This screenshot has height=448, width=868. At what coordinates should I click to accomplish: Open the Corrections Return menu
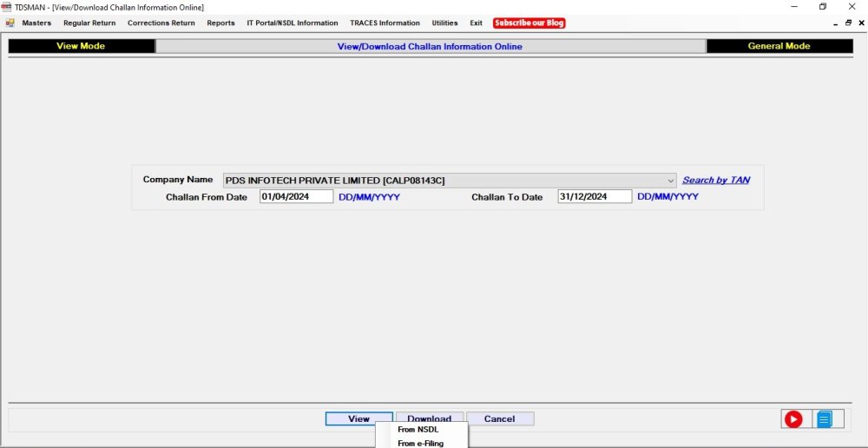(x=161, y=23)
